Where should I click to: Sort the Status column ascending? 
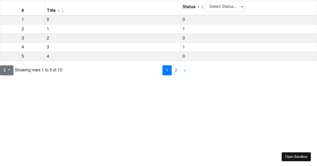click(199, 7)
